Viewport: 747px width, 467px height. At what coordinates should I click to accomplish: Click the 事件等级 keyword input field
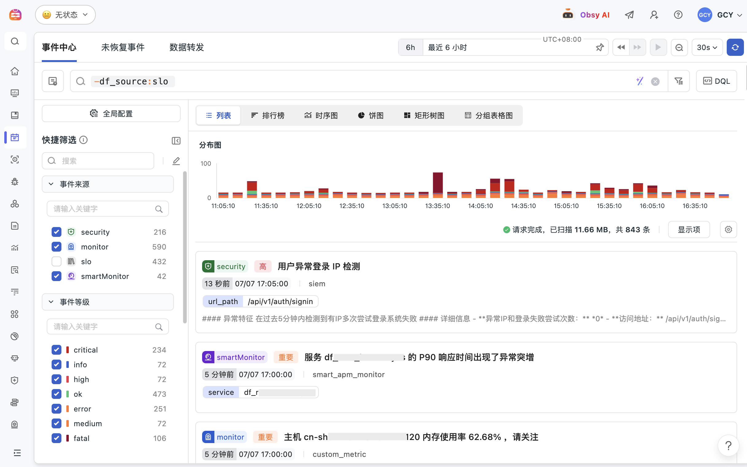(108, 326)
